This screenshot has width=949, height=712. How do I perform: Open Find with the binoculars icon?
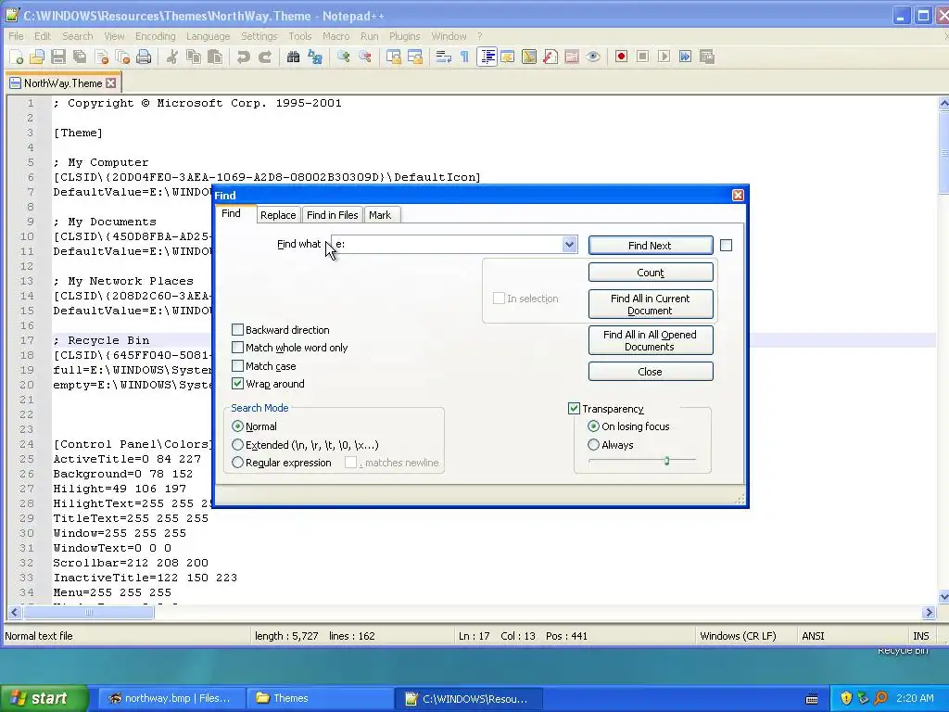294,57
